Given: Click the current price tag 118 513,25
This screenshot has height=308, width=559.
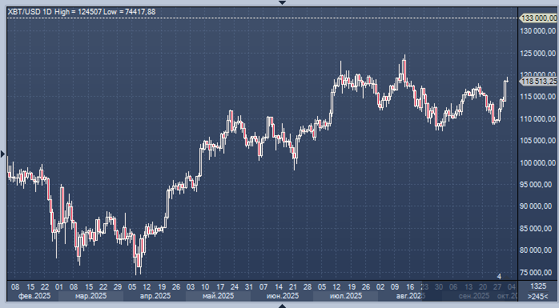Looking at the screenshot, I should pyautogui.click(x=539, y=82).
